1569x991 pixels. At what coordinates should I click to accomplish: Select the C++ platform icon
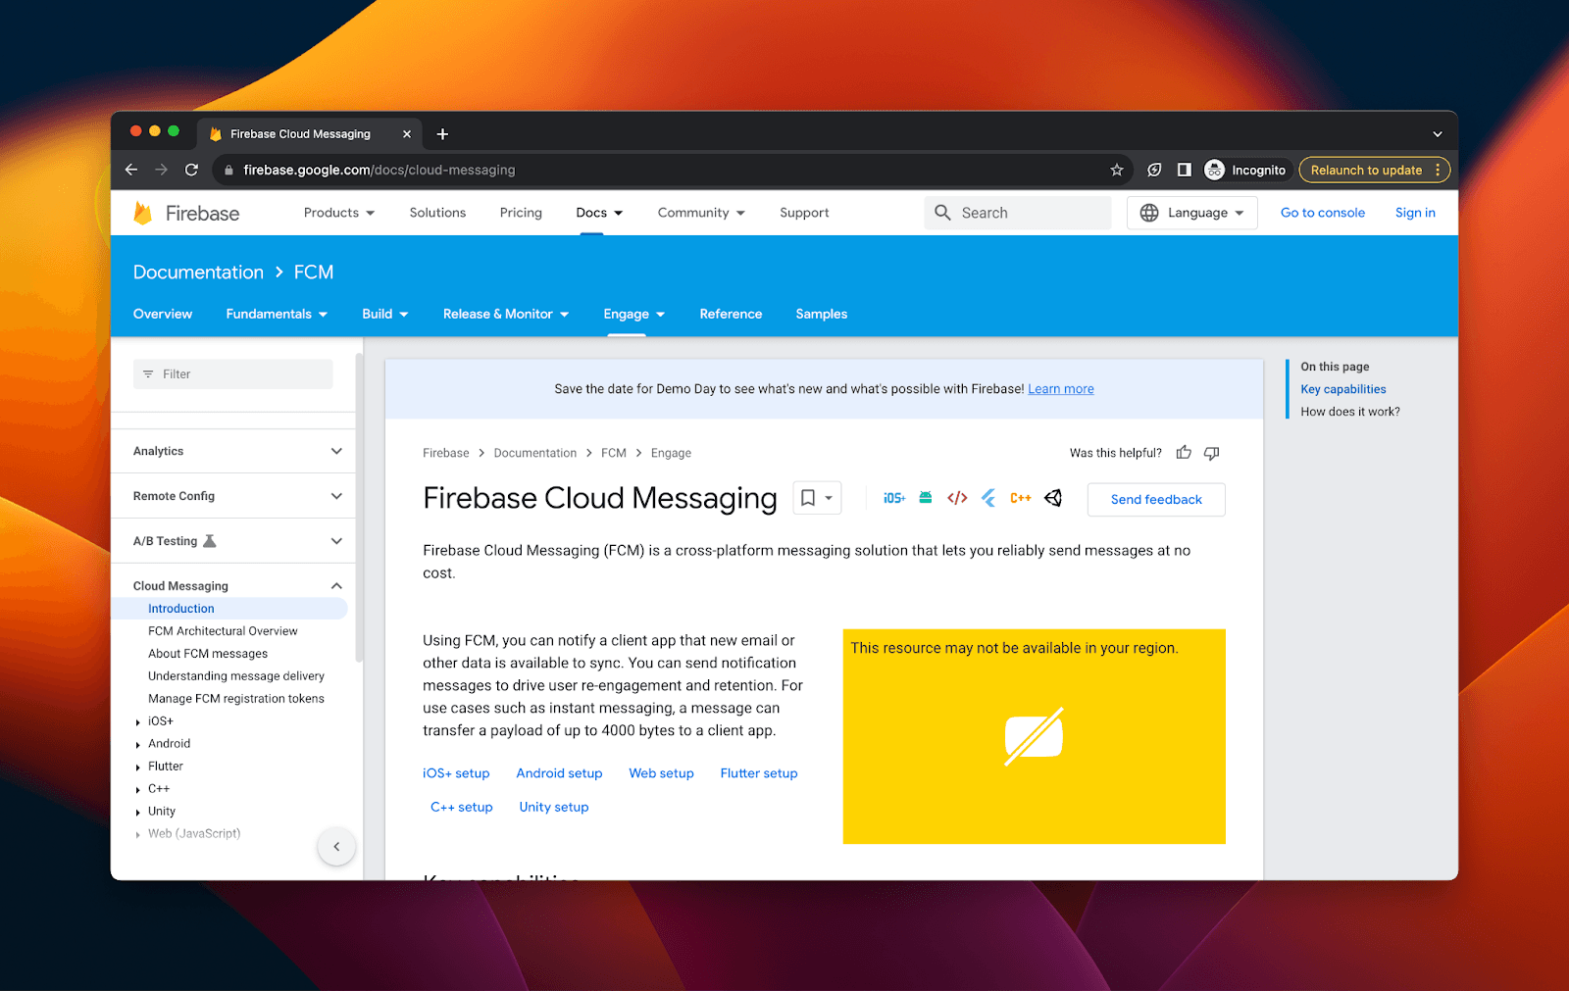(1020, 498)
